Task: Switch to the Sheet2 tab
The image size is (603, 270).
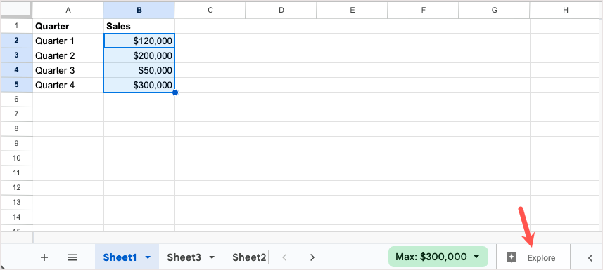Action: point(249,257)
